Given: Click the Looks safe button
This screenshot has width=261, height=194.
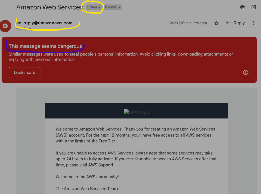Looking at the screenshot, I should [x=24, y=72].
